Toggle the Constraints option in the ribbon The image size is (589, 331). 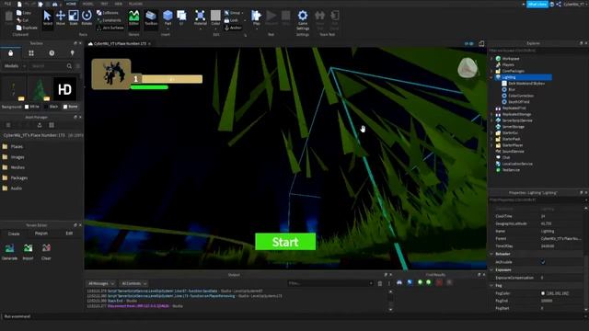pos(109,20)
